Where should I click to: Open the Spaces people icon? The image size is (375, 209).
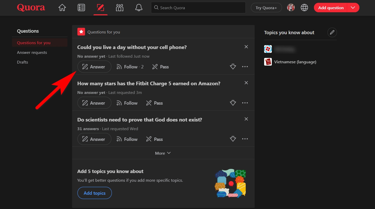point(120,8)
